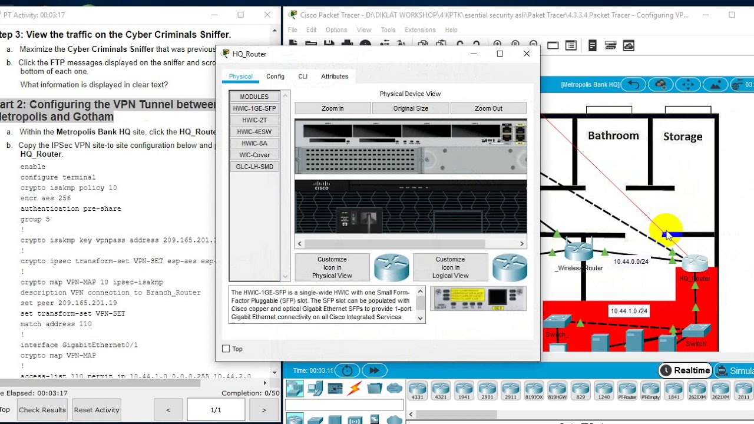
Task: Click the Zoom In button
Action: (x=333, y=108)
